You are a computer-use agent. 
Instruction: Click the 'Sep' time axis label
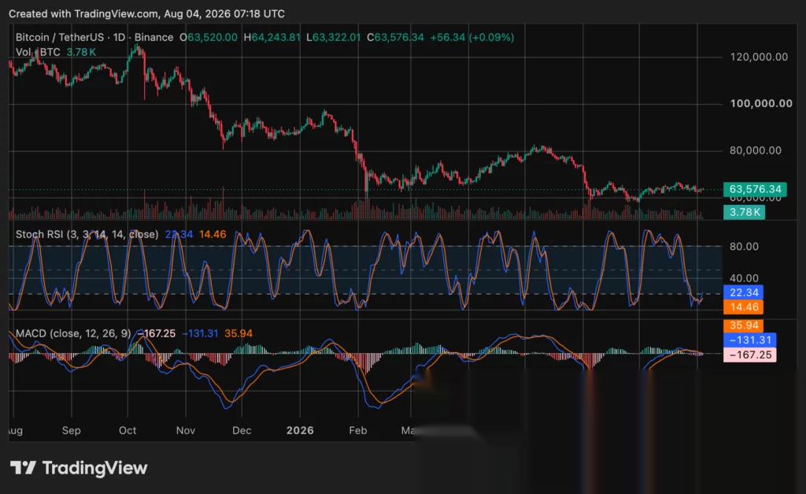[x=71, y=430]
